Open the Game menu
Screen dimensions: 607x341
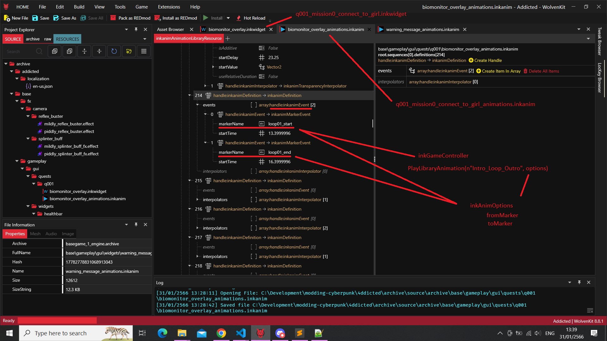(142, 7)
